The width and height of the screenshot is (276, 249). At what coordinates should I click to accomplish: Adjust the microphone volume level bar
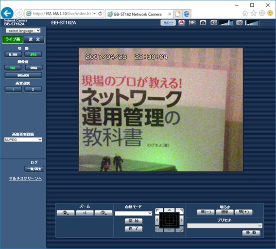252,23
